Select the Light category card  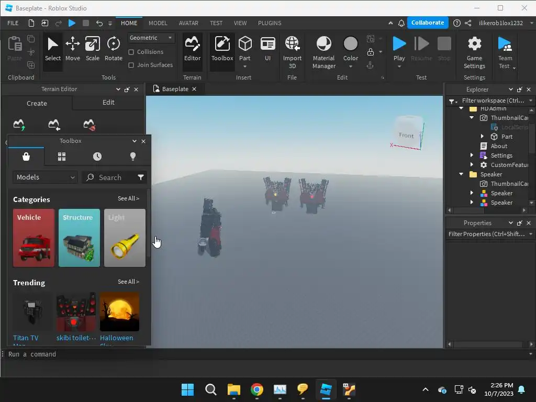point(125,238)
